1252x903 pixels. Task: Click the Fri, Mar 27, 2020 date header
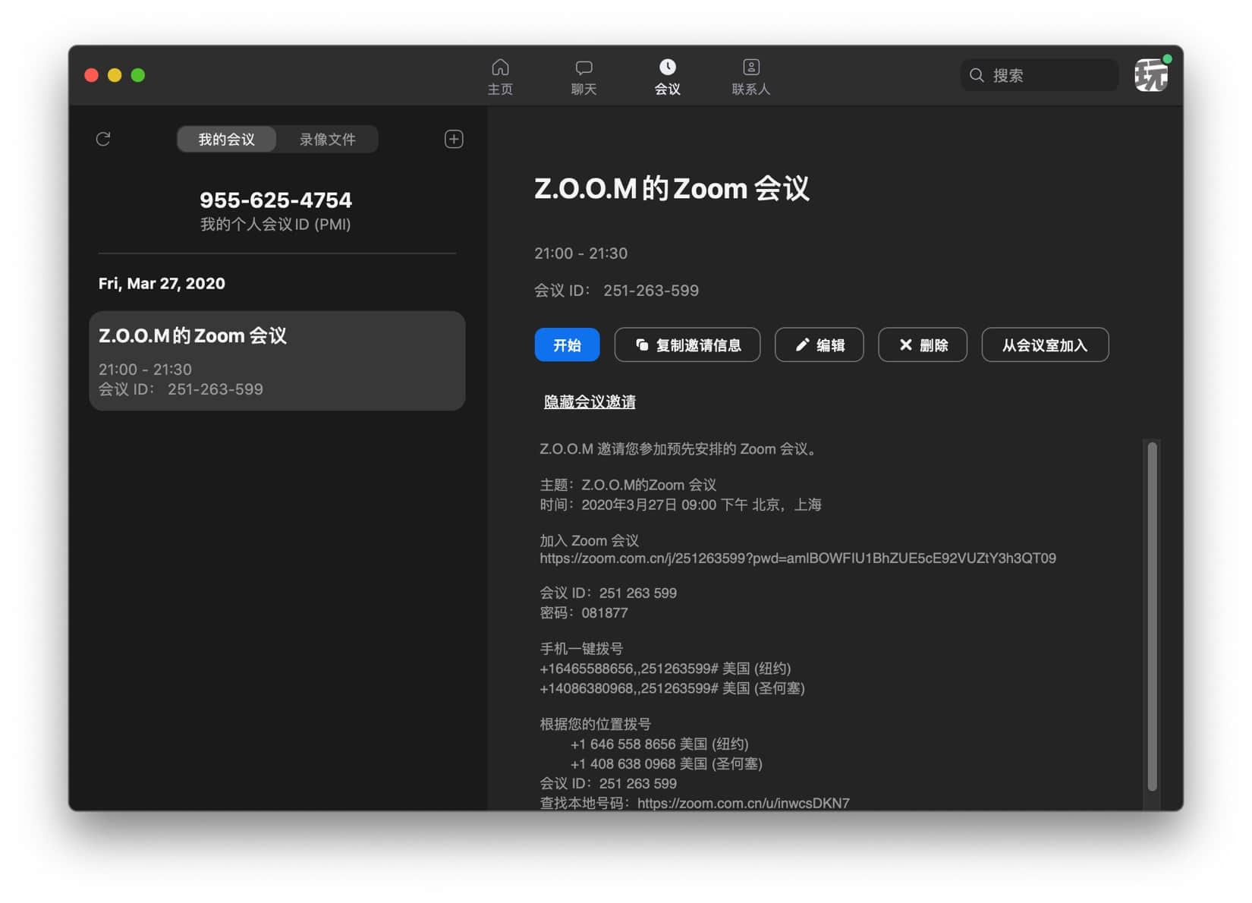tap(162, 283)
